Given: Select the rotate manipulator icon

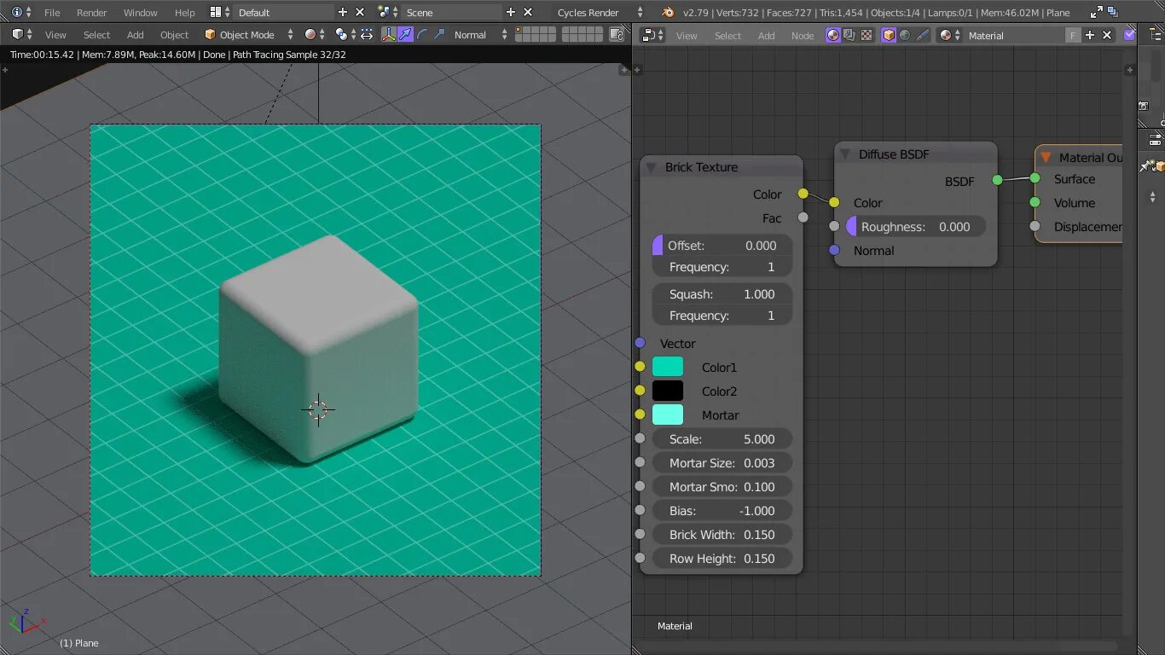Looking at the screenshot, I should point(423,34).
